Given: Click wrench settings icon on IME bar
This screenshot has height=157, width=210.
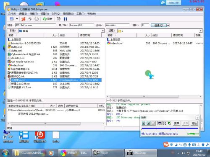Looking at the screenshot, I should click(x=207, y=145).
